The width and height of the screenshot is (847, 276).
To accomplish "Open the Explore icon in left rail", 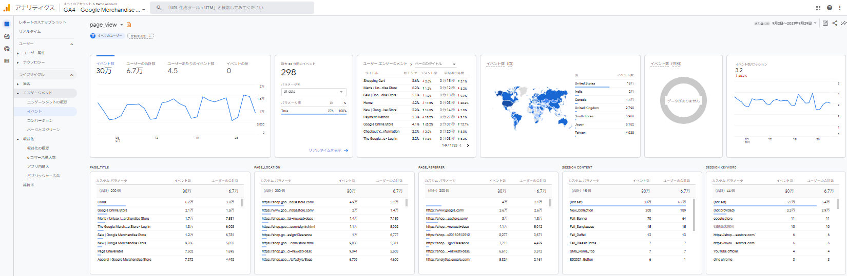I will coord(7,36).
